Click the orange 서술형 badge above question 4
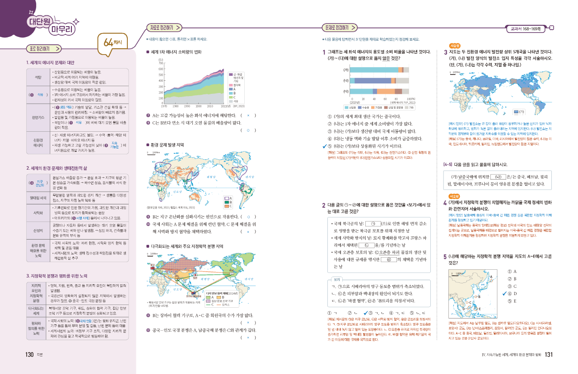This screenshot has height=374, width=578. (x=455, y=196)
